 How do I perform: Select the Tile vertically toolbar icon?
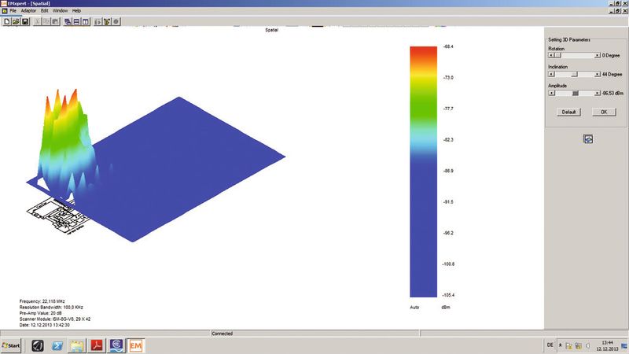(86, 22)
